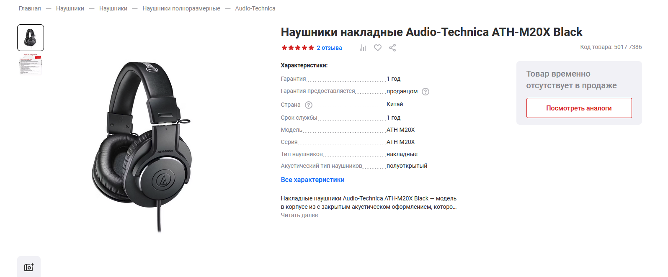Select the first headphone thumbnail
Screen dimensions: 668x277
pos(31,38)
